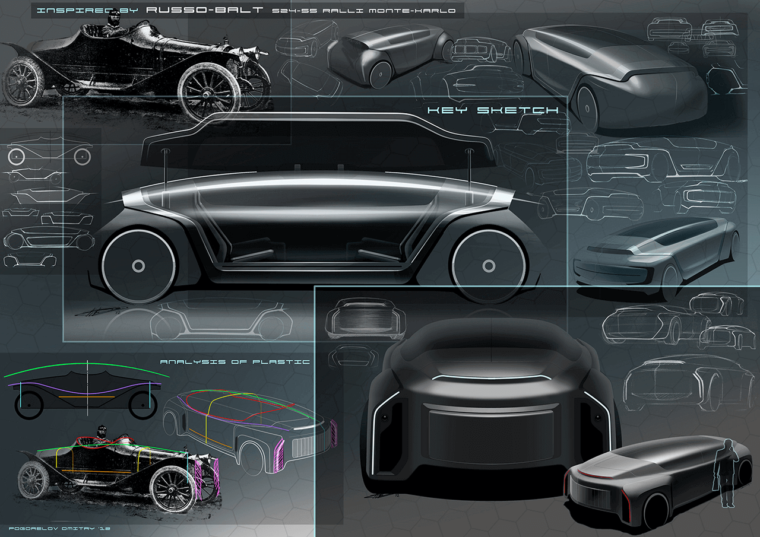Select the vintage Russo-Balt photo beside the title

pos(137,65)
